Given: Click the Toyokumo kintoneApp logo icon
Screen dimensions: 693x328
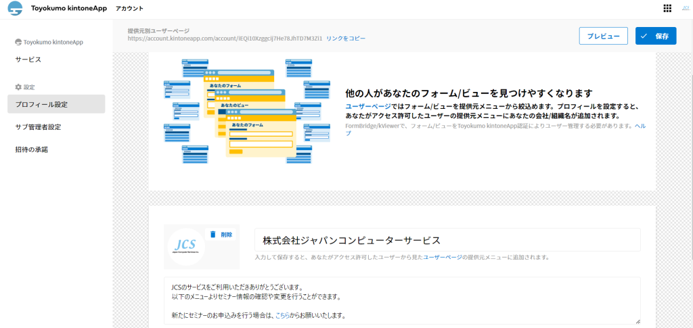Looking at the screenshot, I should coord(15,9).
